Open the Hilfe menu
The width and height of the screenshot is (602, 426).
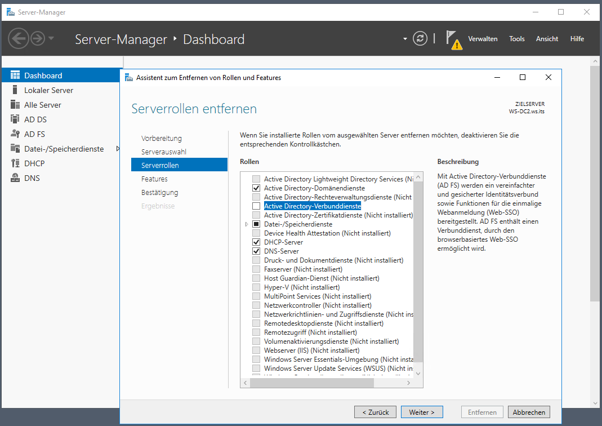pos(577,39)
